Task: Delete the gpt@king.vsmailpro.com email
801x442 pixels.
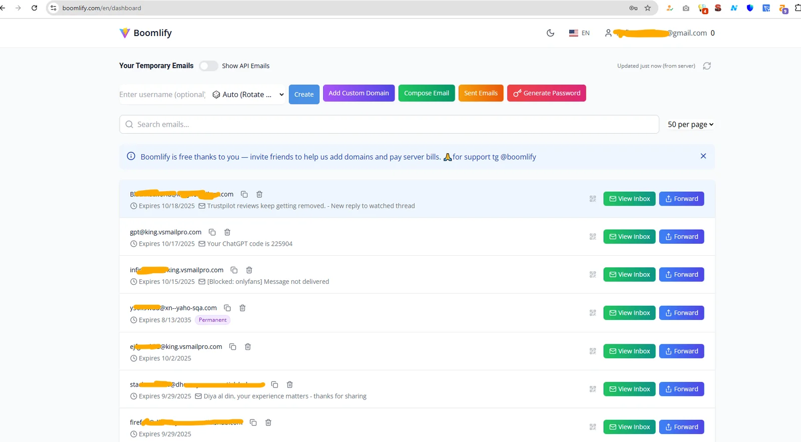Action: (227, 232)
